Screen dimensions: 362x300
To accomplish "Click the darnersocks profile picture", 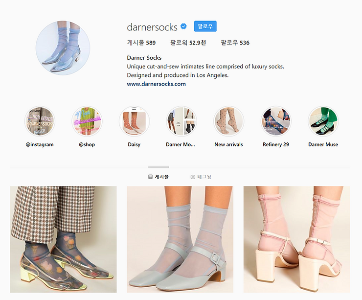I will coord(63,48).
